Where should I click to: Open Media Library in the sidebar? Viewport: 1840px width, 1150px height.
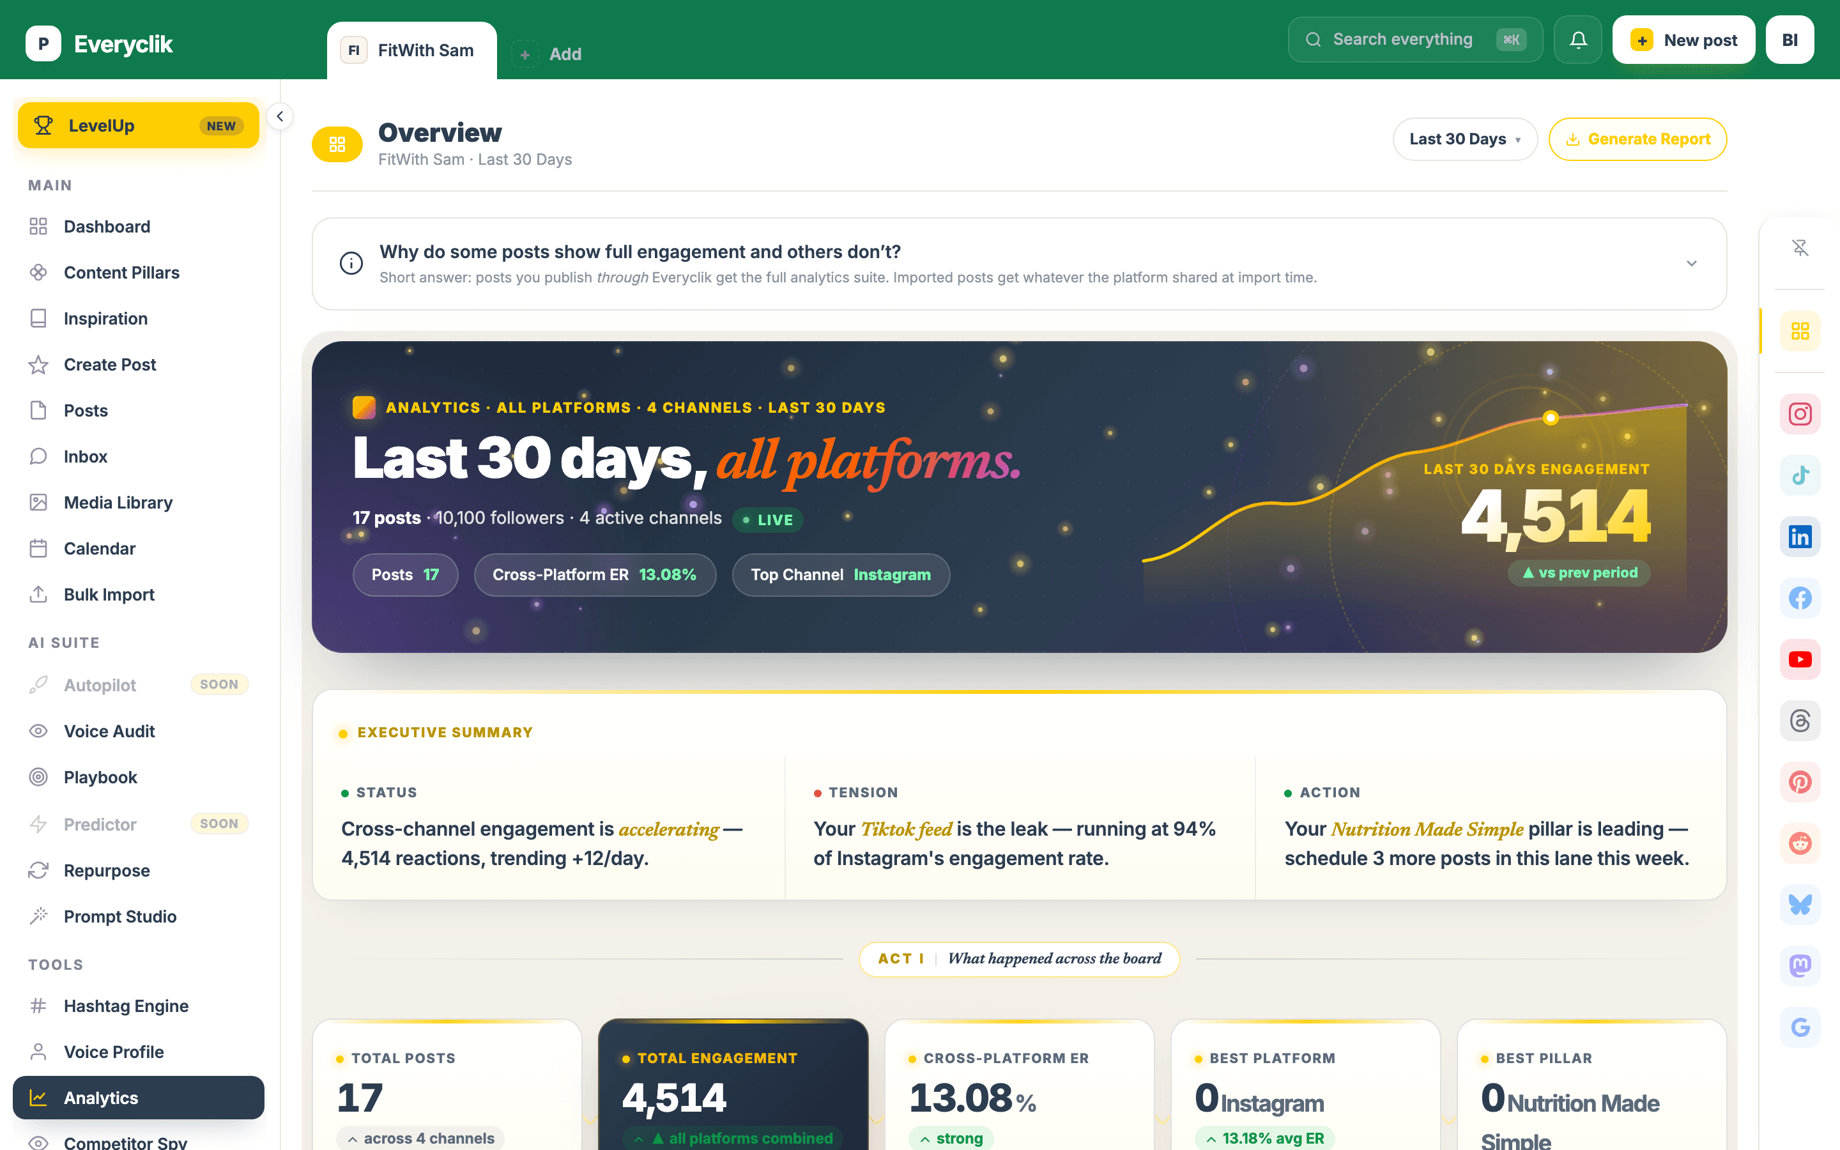click(139, 503)
